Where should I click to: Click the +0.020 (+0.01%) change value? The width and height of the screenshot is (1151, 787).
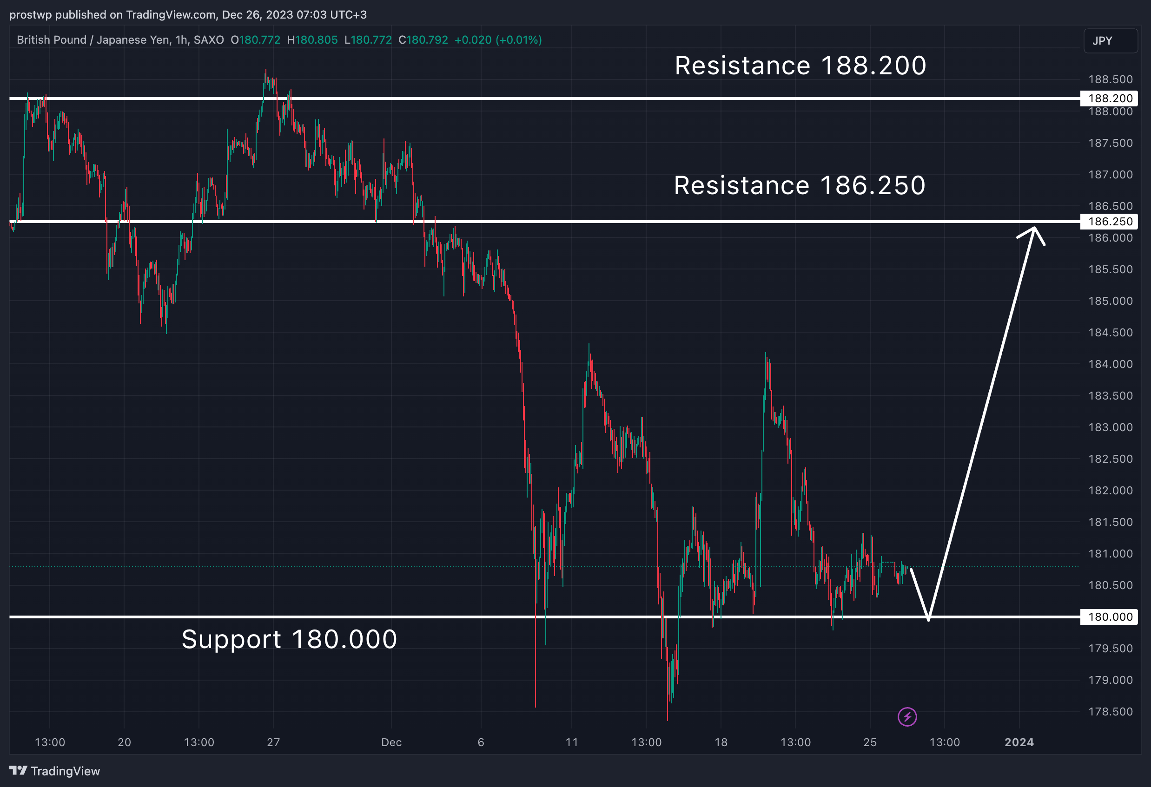click(498, 40)
